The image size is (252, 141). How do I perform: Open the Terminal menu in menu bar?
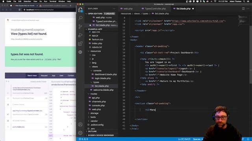[53, 2]
